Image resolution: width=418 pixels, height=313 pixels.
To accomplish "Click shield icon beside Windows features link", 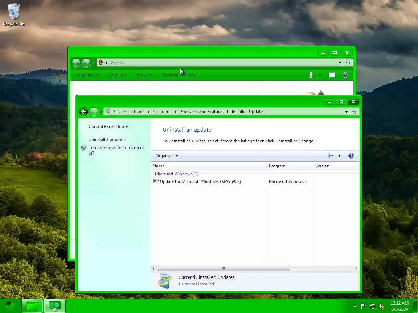I will pos(83,148).
